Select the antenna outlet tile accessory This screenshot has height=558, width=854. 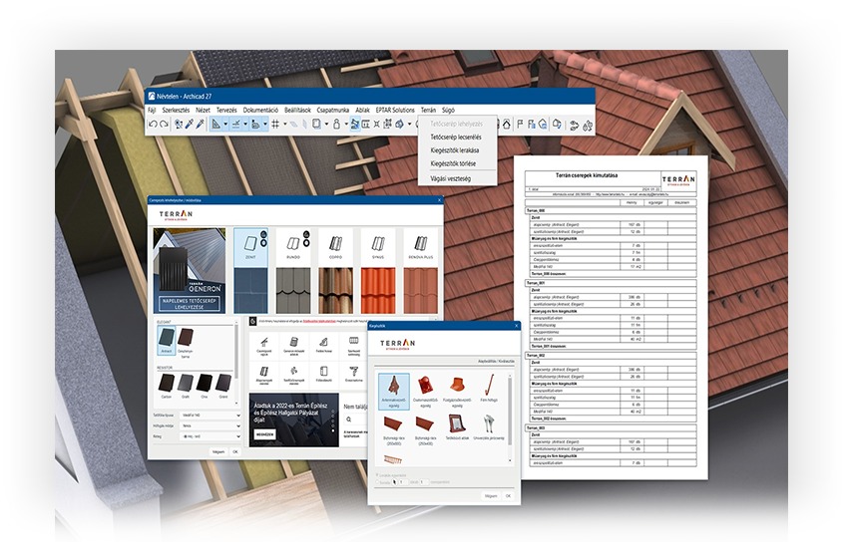coord(394,391)
